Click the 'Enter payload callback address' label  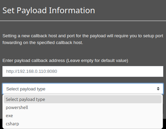tap(65, 61)
